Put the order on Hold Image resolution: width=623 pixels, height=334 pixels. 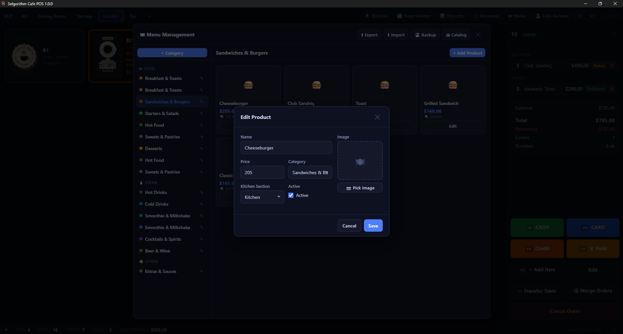pyautogui.click(x=593, y=249)
